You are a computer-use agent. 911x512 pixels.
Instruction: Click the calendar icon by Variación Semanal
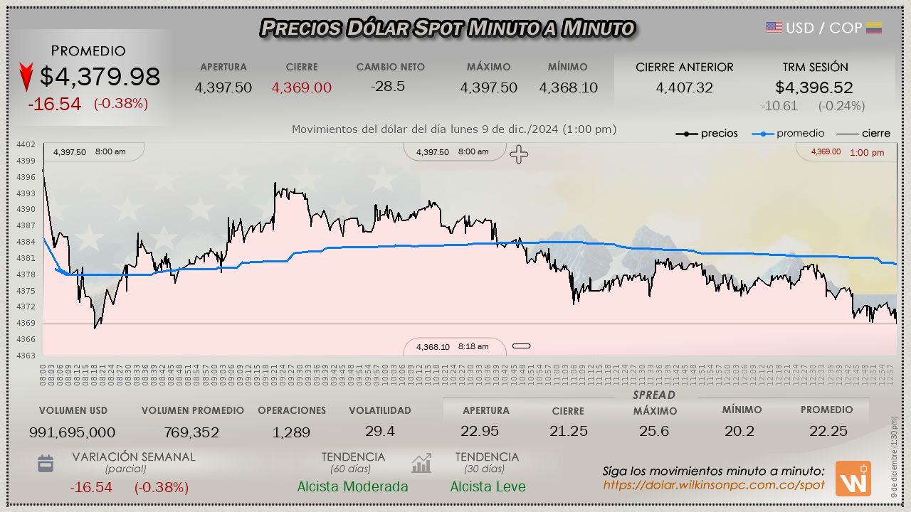click(46, 464)
